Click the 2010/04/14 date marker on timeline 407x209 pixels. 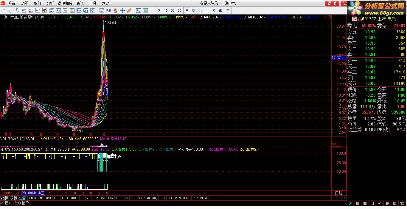(x=33, y=193)
